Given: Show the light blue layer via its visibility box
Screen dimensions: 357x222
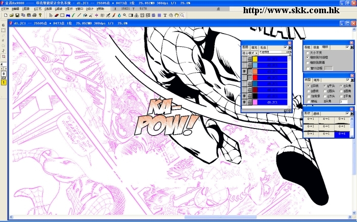Looking at the screenshot, I should pyautogui.click(x=244, y=65).
